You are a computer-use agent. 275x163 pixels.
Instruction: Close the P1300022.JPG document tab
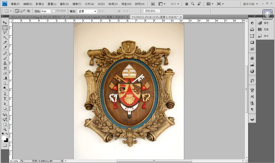click(x=181, y=17)
